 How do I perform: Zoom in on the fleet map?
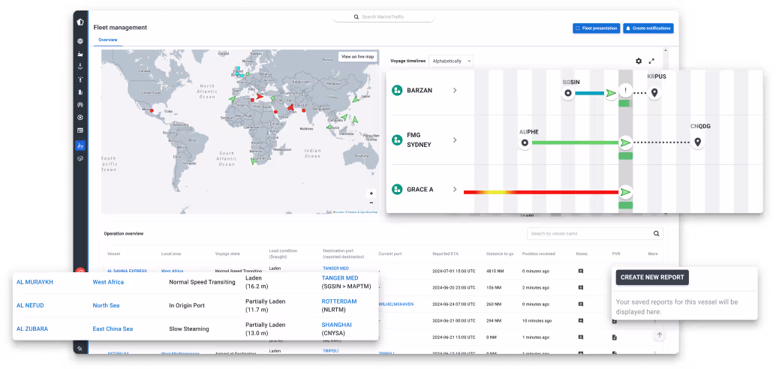click(x=371, y=193)
